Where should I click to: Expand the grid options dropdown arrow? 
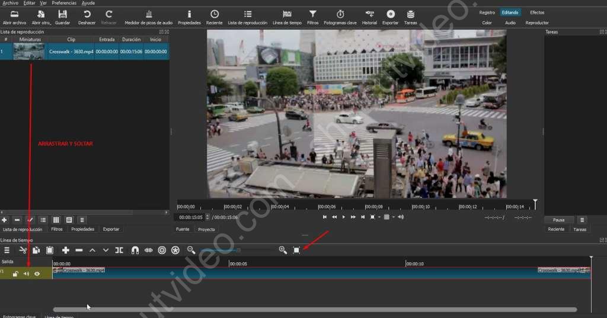394,217
